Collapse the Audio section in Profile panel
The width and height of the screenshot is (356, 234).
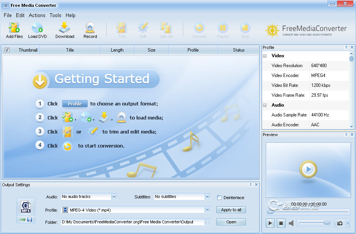pos(265,105)
